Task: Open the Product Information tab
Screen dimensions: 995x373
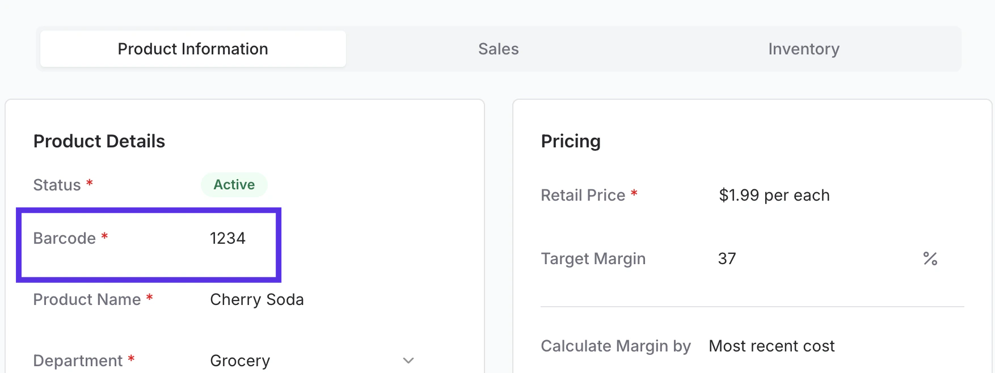Action: click(193, 49)
